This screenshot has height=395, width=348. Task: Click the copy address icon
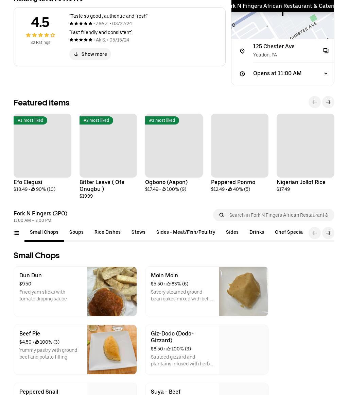pyautogui.click(x=326, y=51)
